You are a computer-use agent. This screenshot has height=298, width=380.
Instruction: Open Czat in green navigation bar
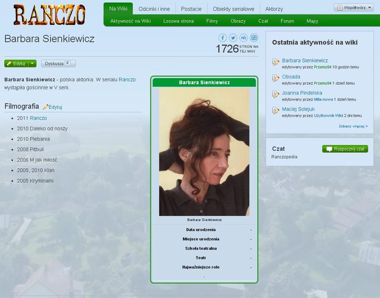pyautogui.click(x=263, y=21)
